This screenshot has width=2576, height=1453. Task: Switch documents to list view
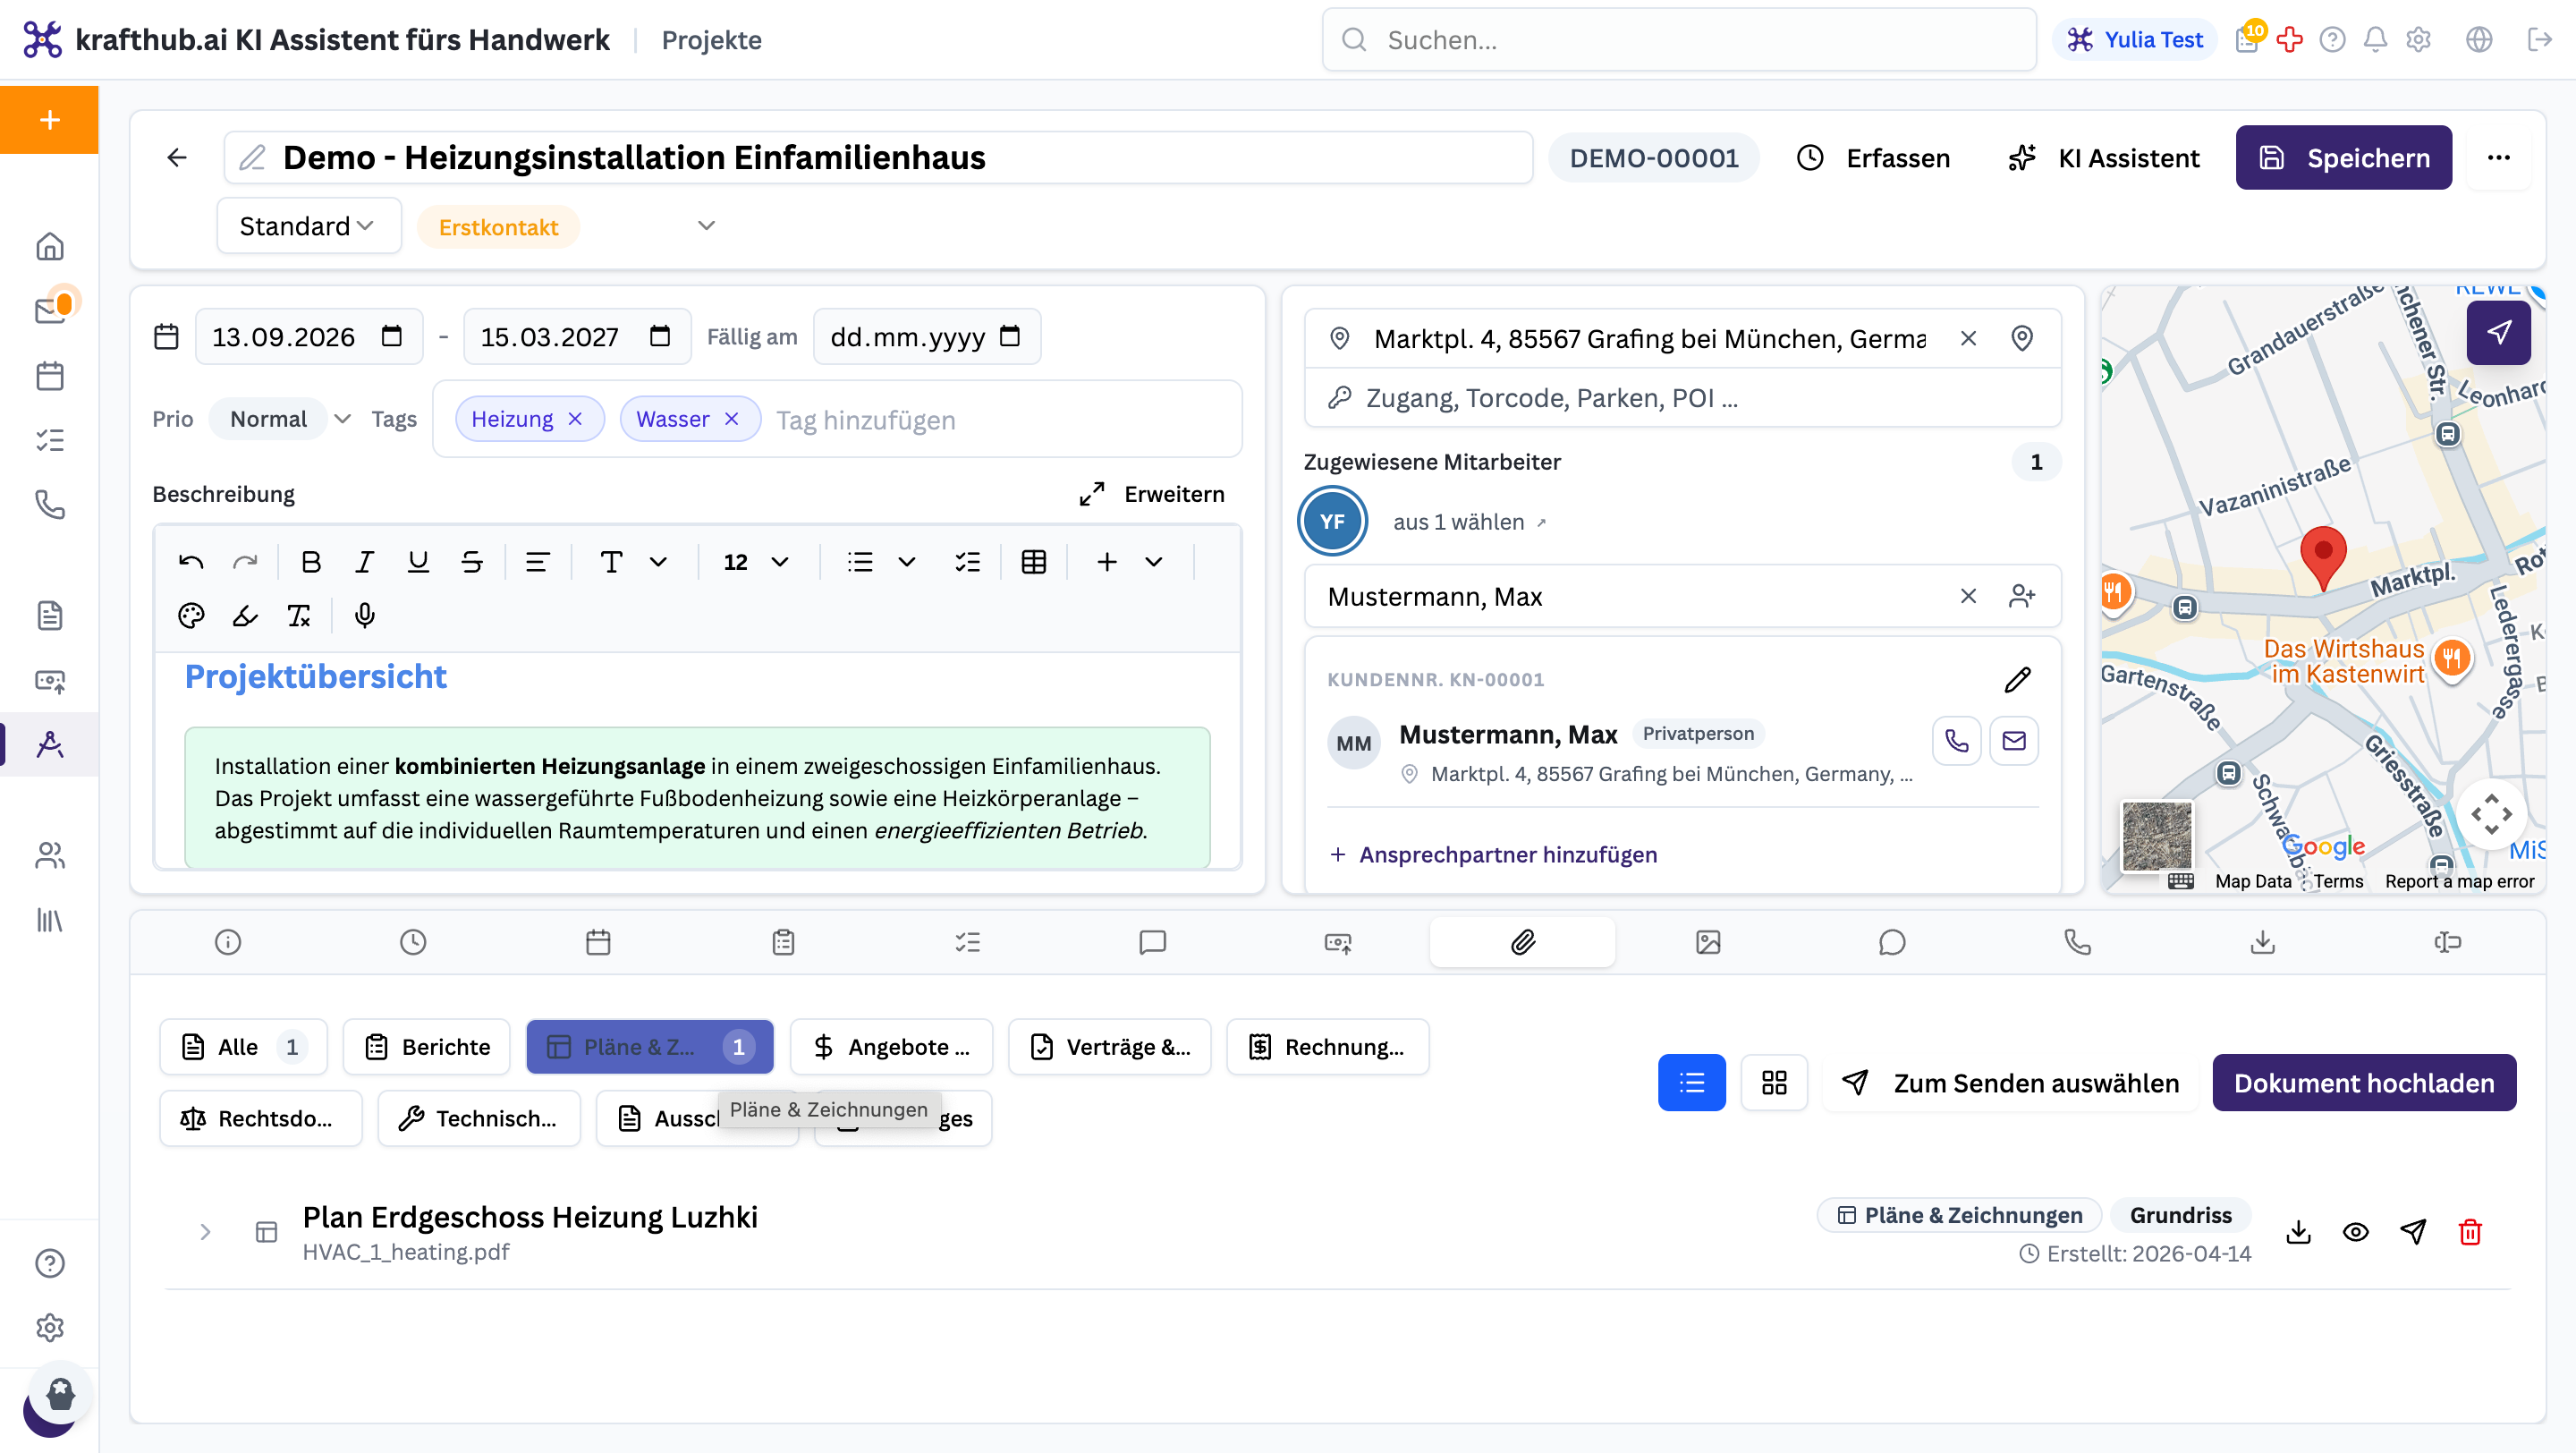pyautogui.click(x=1691, y=1083)
